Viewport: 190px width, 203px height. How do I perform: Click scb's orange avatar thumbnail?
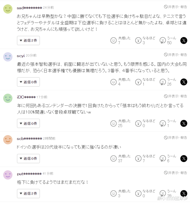(x=8, y=140)
